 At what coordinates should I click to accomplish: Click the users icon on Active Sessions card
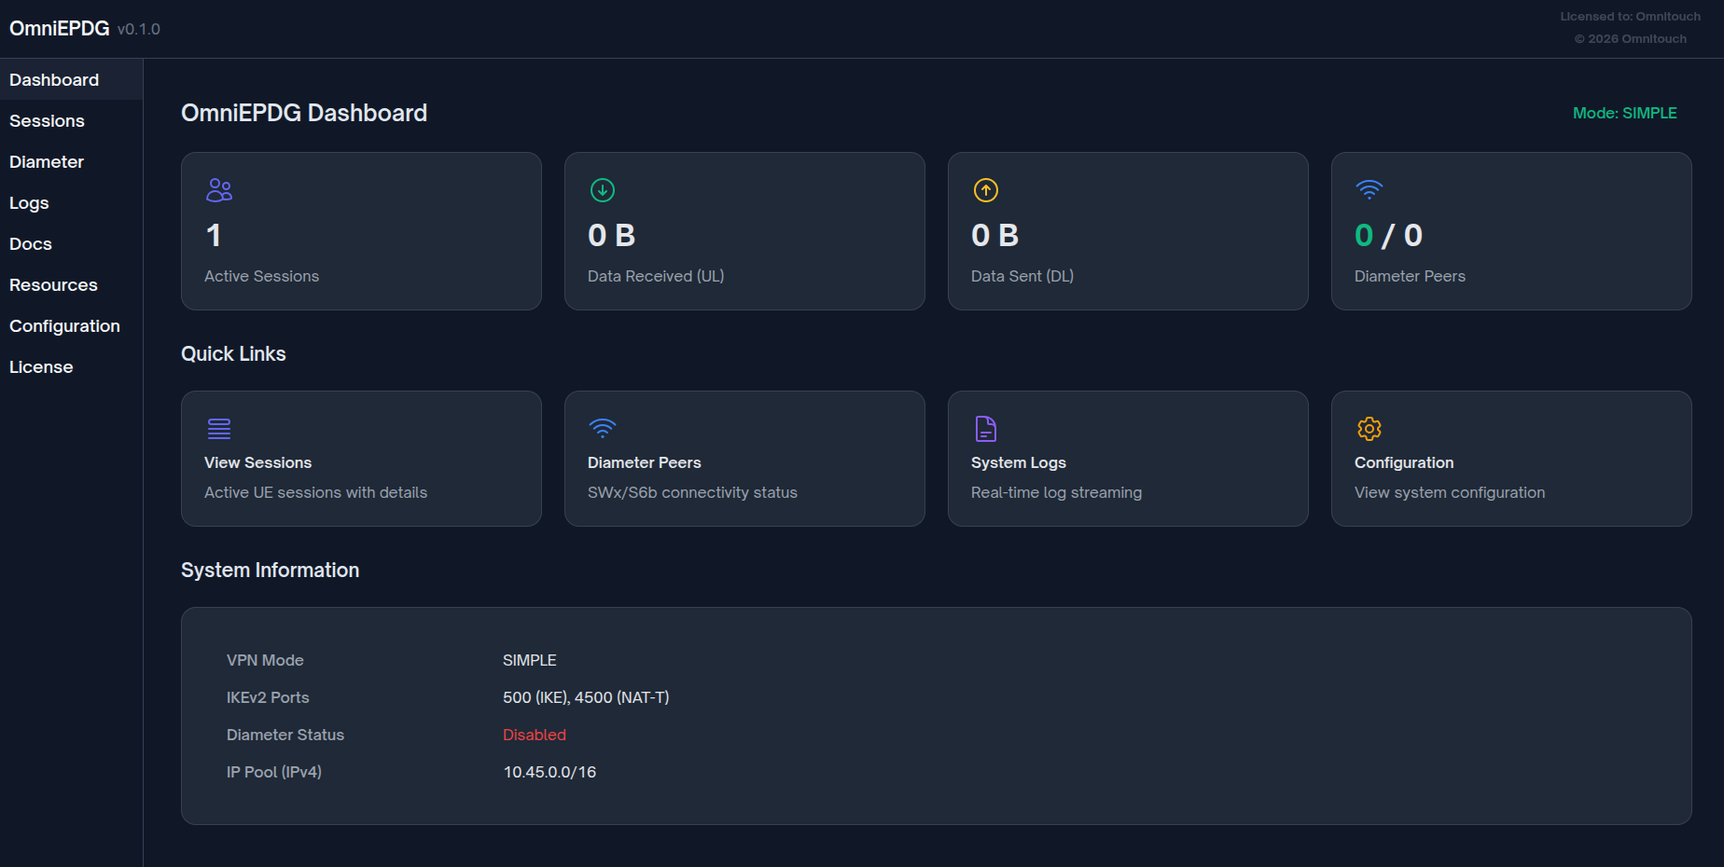(x=218, y=189)
